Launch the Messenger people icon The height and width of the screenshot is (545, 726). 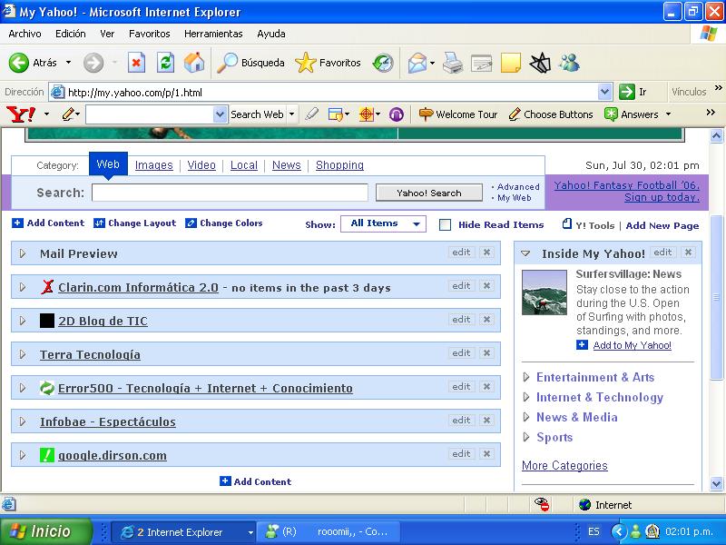(569, 63)
